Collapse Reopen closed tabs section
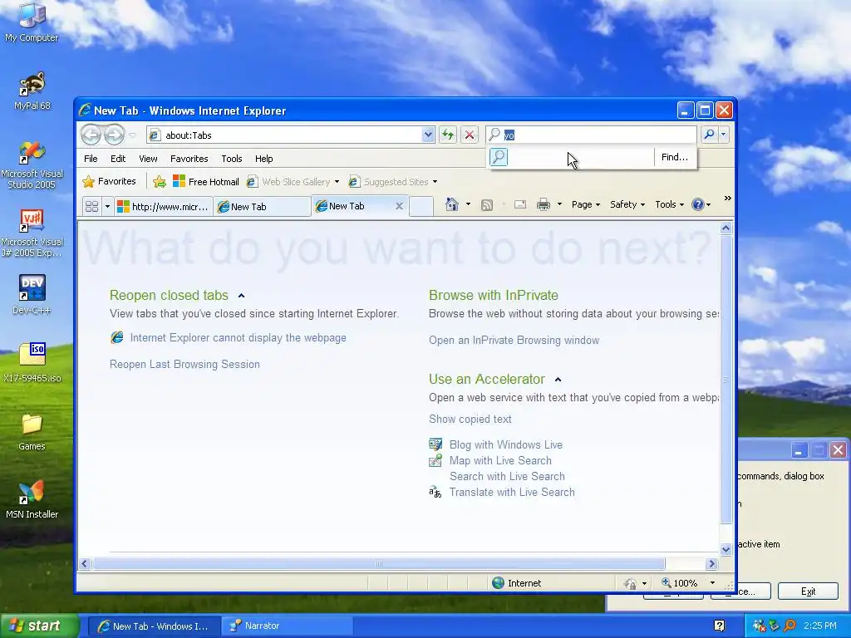This screenshot has height=638, width=851. 242,296
